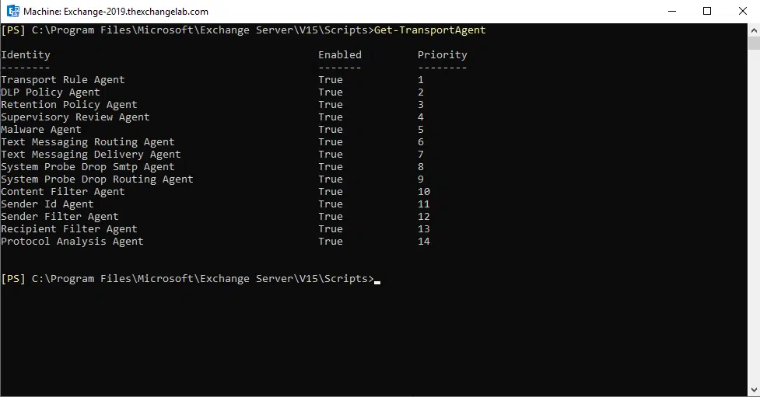Click the bottom command prompt line
The width and height of the screenshot is (760, 397).
pyautogui.click(x=191, y=279)
